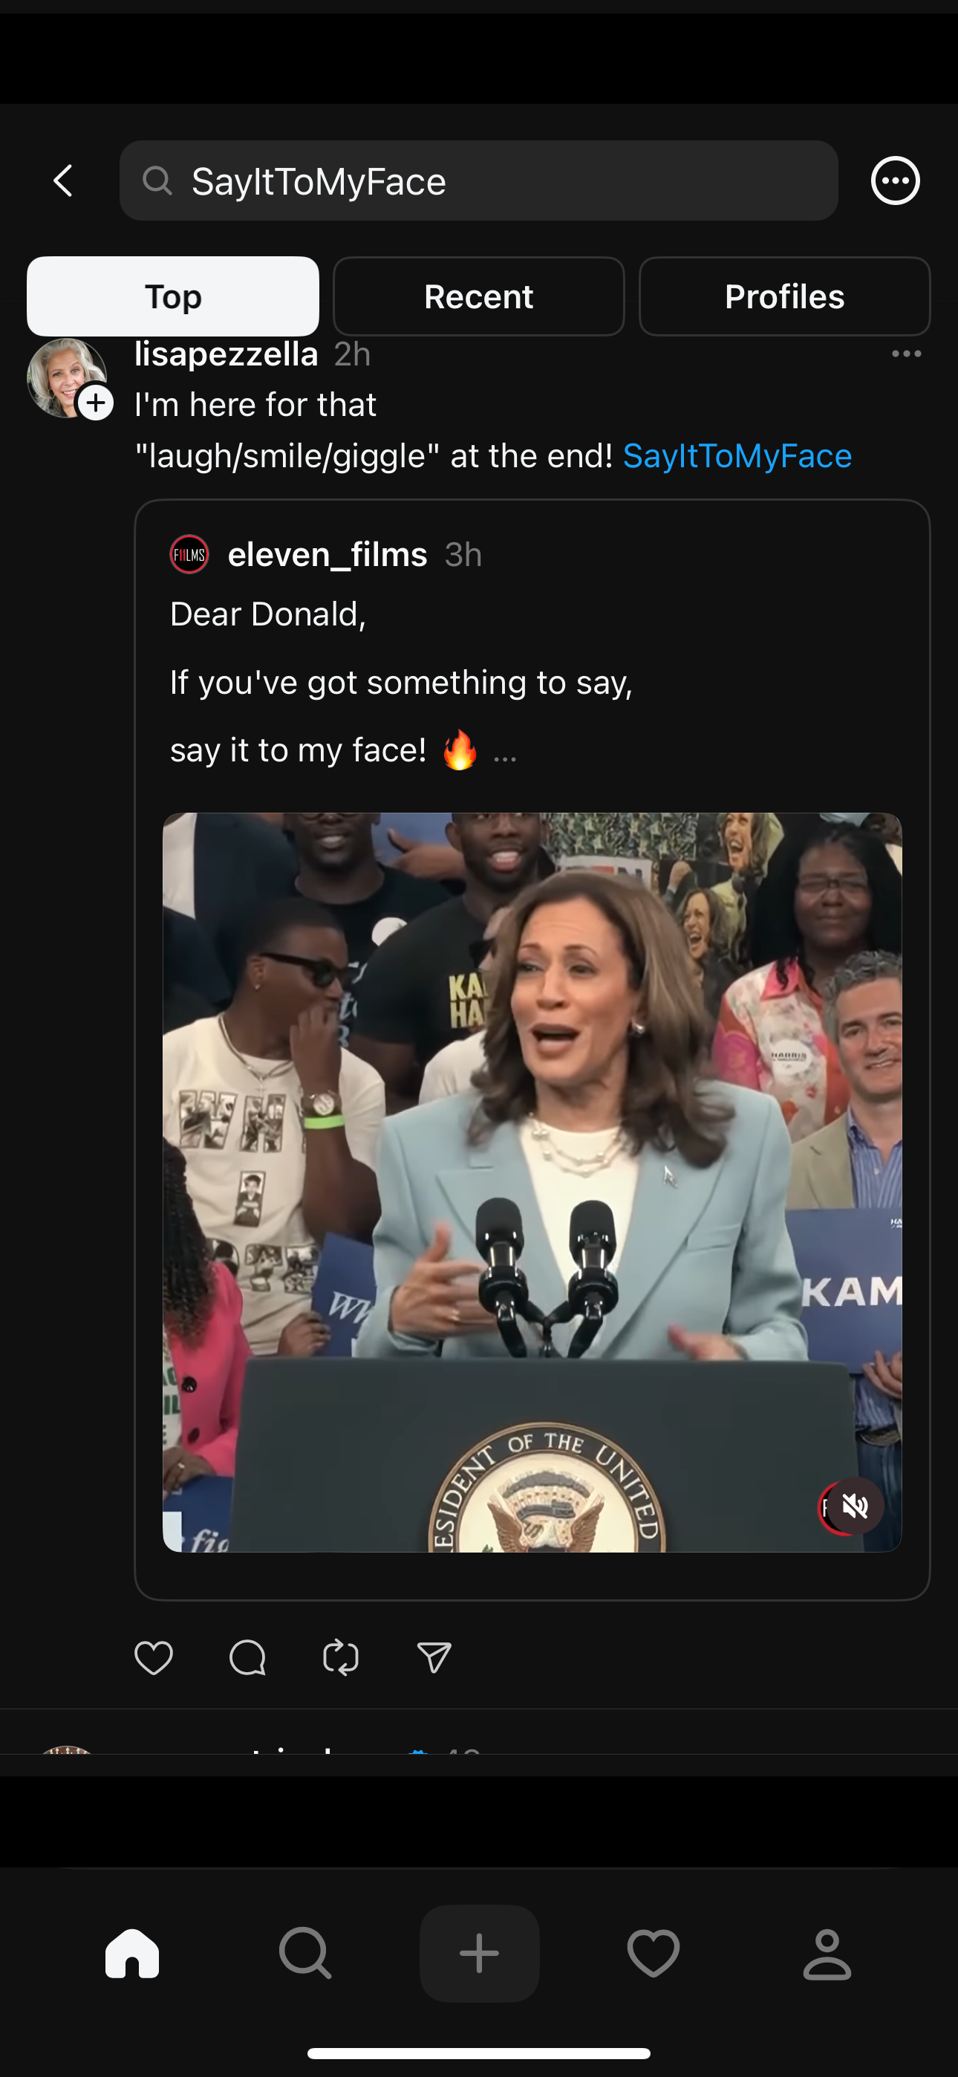958x2077 pixels.
Task: Open the eleven_films profile name
Action: [328, 555]
